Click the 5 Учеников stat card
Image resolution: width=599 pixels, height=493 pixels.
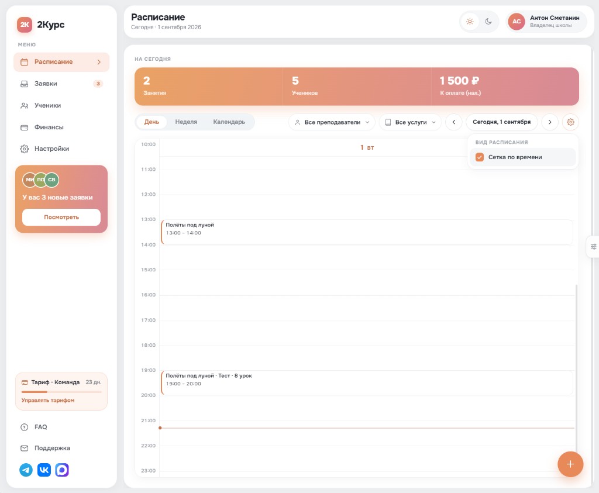tap(357, 87)
